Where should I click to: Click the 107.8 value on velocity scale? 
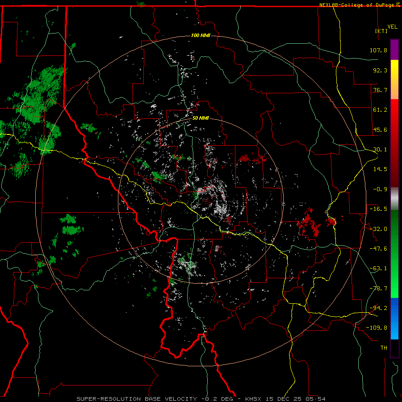click(x=378, y=50)
